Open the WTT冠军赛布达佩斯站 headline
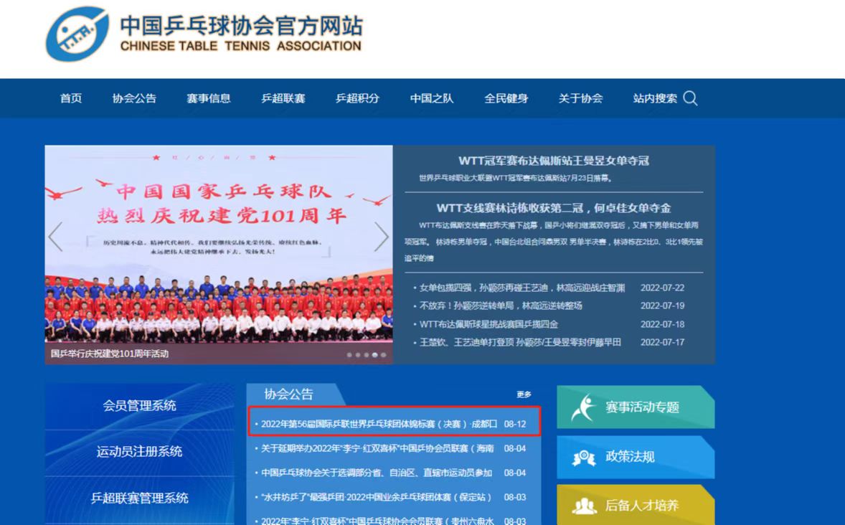 pos(553,161)
